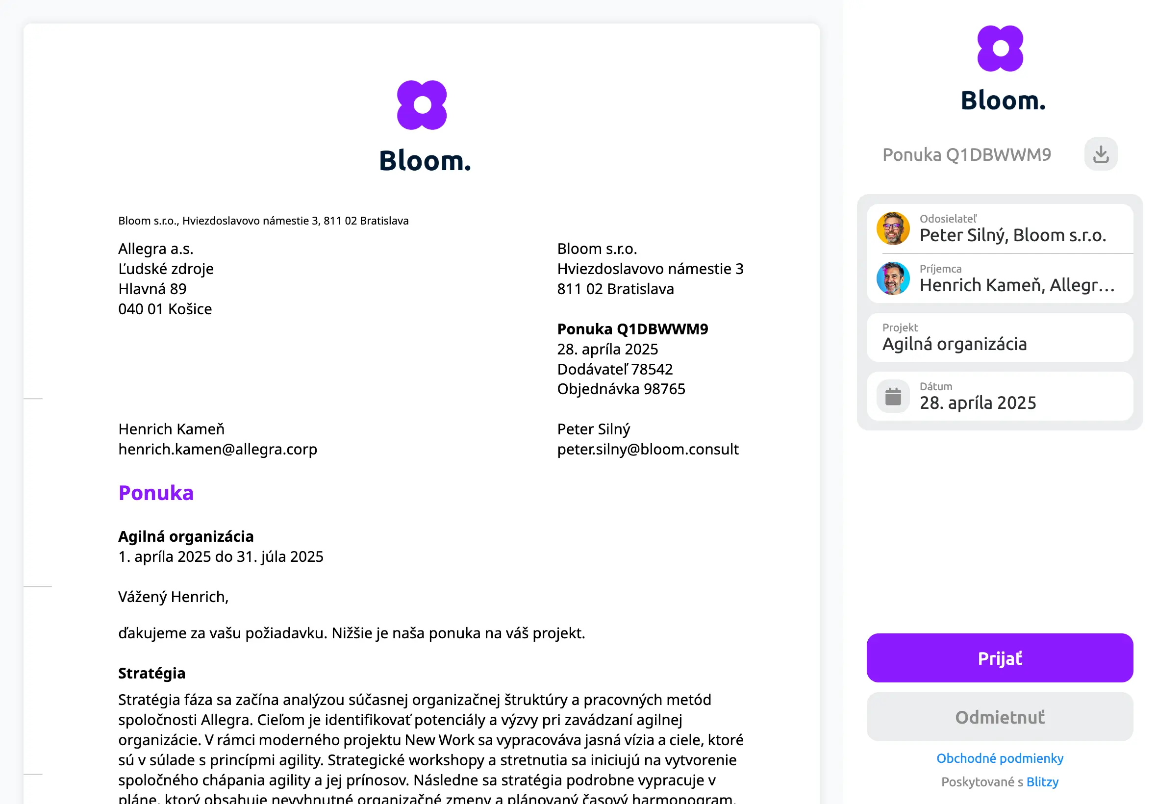This screenshot has height=804, width=1157.
Task: Click the henrich.kamen@allegra.corp email address
Action: pos(218,449)
